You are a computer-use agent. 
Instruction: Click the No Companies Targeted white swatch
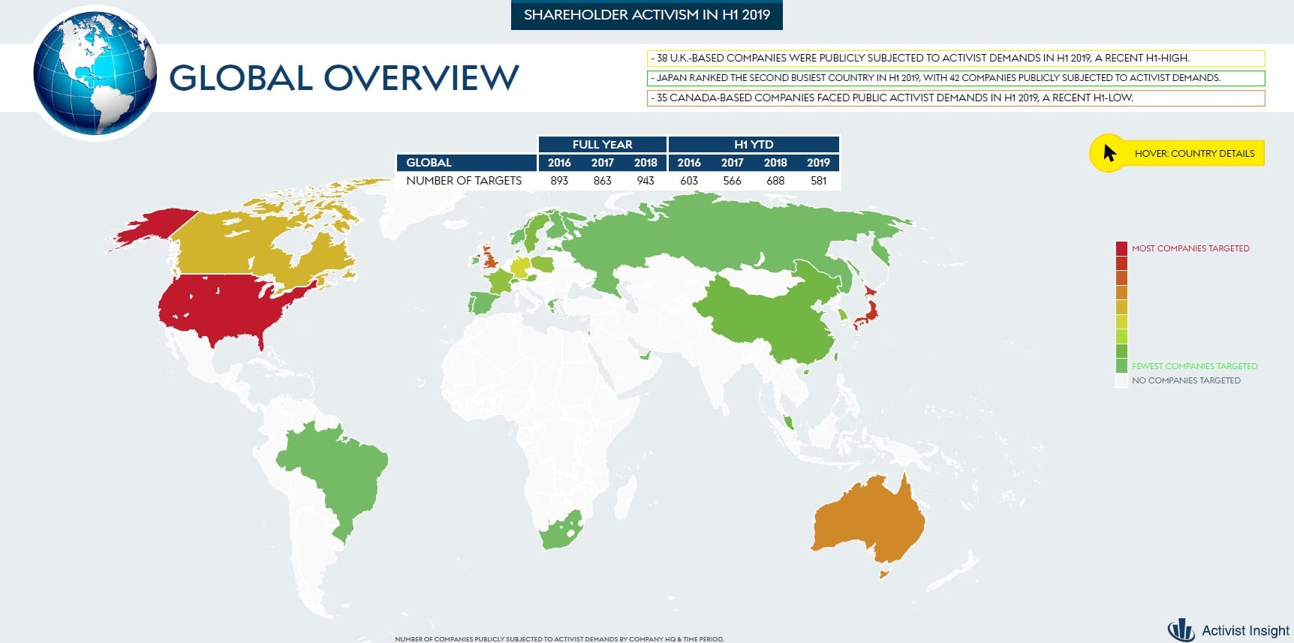[x=1121, y=380]
